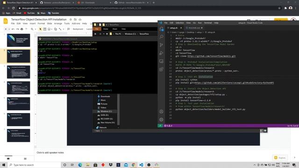Open Manage gear icon in VS Code
Screen dimensions: 299x168
[161, 119]
